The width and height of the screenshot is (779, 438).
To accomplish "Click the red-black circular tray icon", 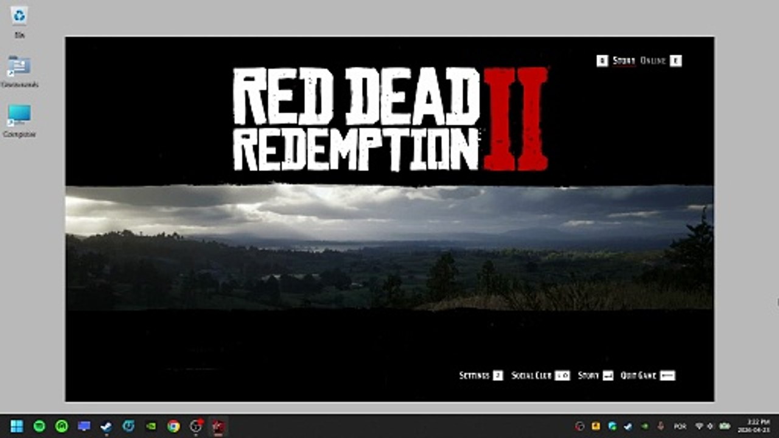I will (580, 426).
